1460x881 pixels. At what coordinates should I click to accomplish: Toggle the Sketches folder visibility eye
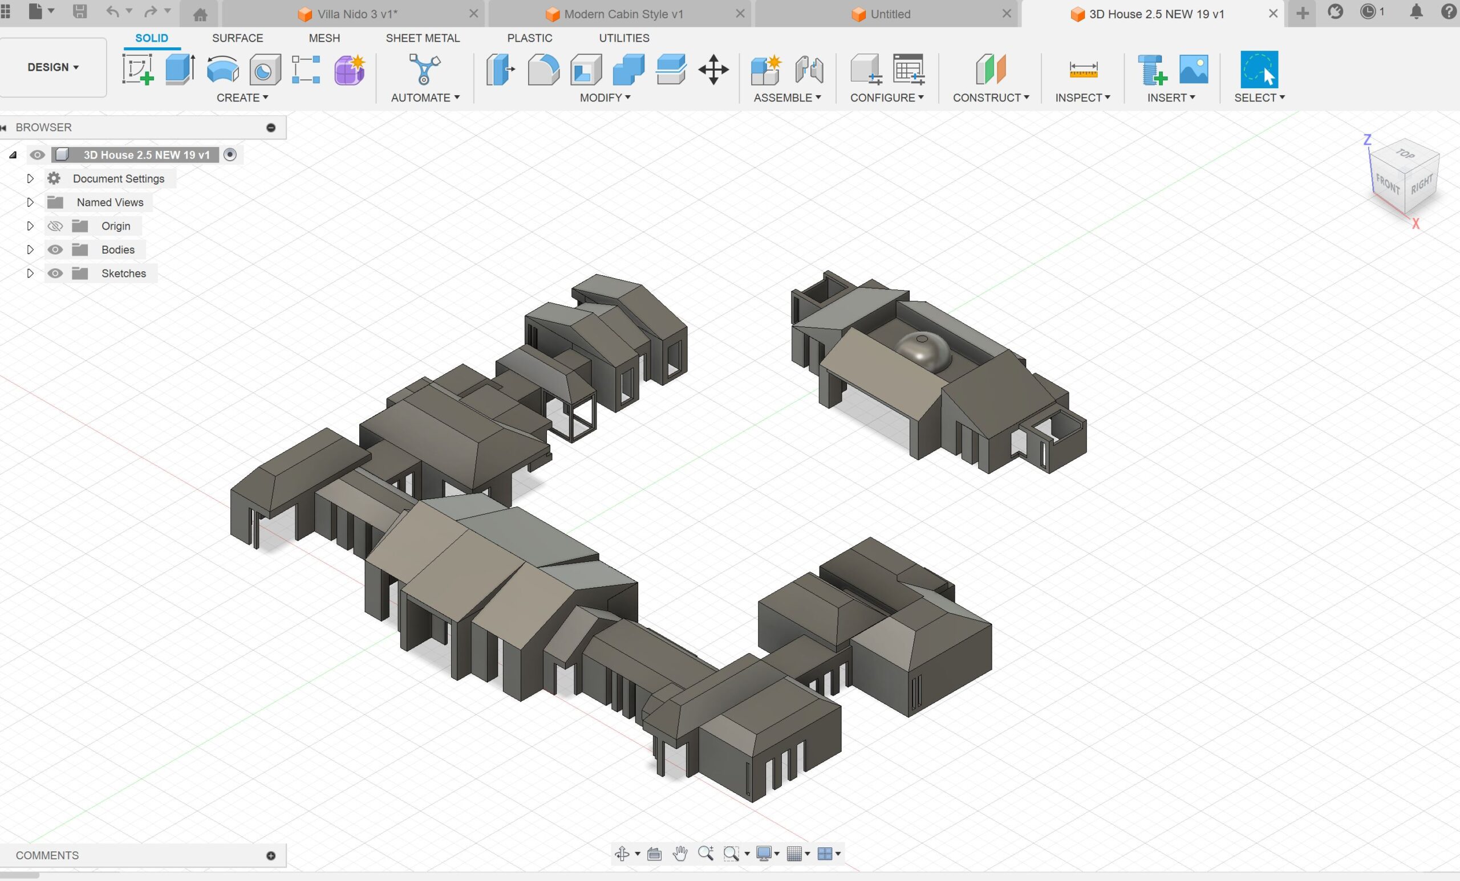pyautogui.click(x=55, y=274)
